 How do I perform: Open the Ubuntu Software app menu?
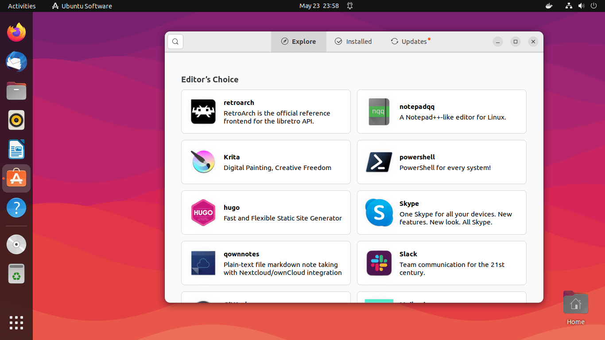pos(82,6)
